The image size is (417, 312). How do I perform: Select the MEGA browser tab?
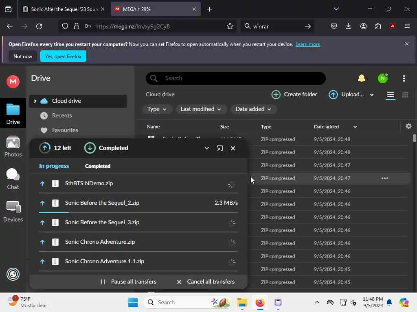[156, 9]
